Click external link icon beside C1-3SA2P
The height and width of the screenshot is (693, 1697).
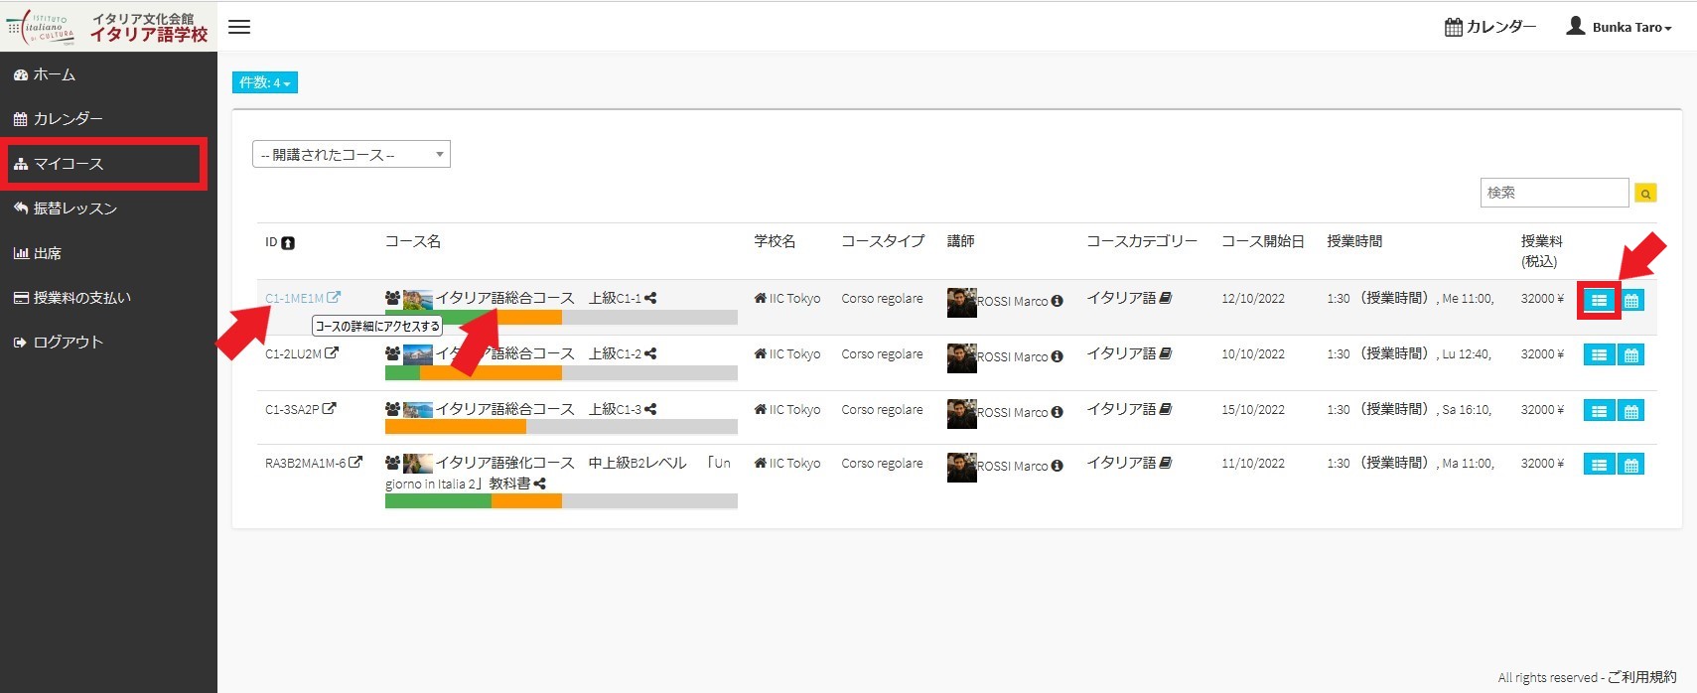330,408
